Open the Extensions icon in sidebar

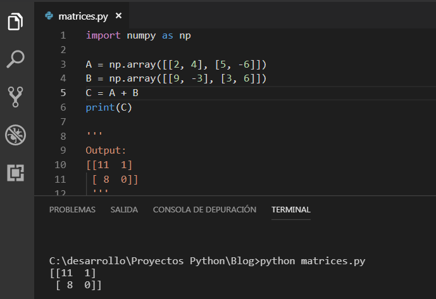pos(16,173)
